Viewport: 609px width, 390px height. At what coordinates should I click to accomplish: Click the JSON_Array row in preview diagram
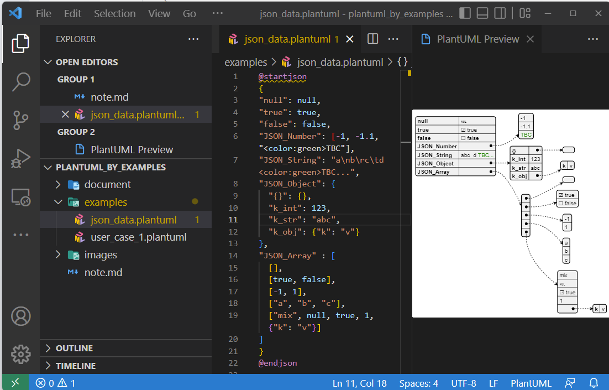[x=455, y=172]
